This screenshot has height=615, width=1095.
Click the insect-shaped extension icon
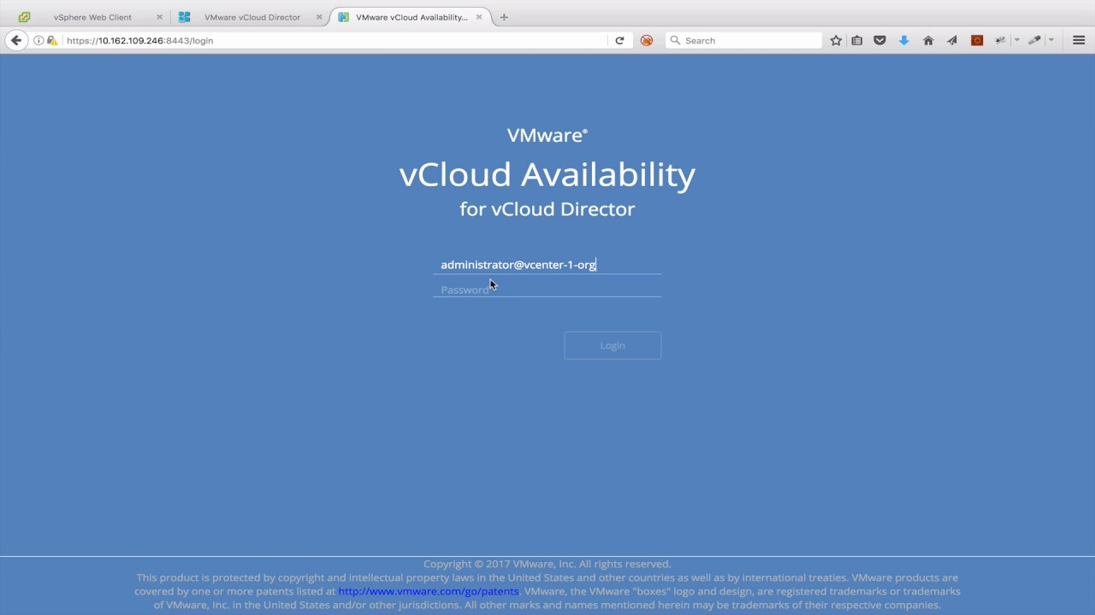tap(1000, 40)
